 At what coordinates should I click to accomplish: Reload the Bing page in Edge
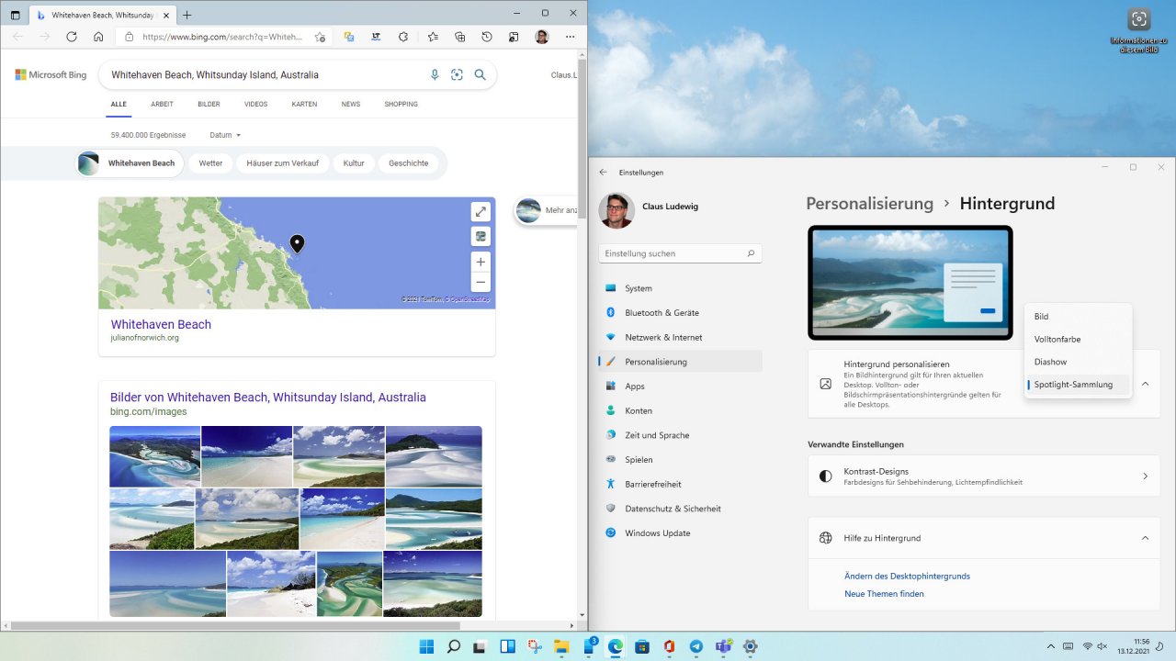[x=72, y=37]
